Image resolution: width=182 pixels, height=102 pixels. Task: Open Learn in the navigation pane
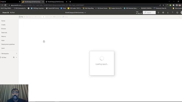pyautogui.click(x=3, y=48)
